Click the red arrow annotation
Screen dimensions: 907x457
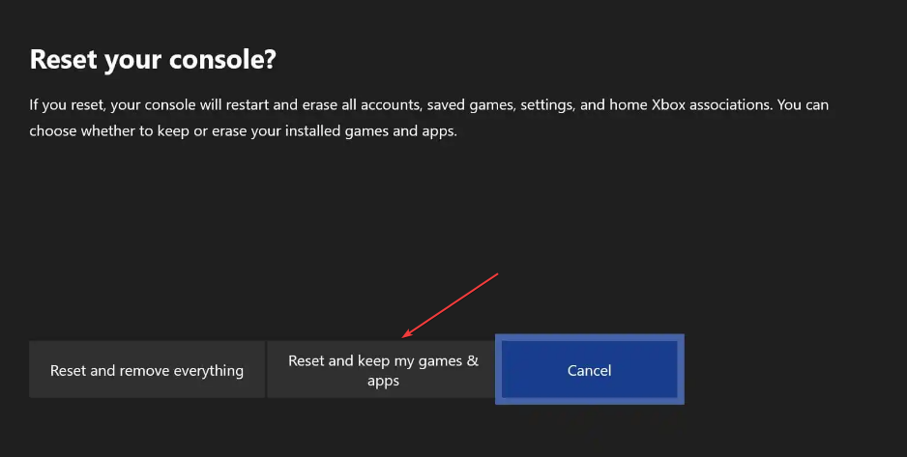(450, 305)
